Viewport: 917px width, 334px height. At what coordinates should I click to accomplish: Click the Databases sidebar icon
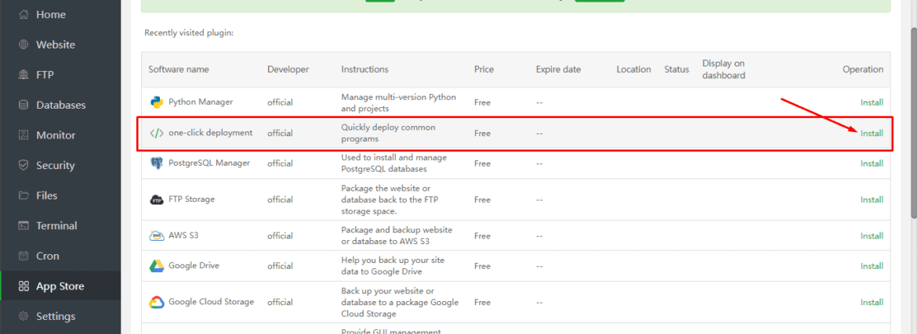[x=24, y=105]
